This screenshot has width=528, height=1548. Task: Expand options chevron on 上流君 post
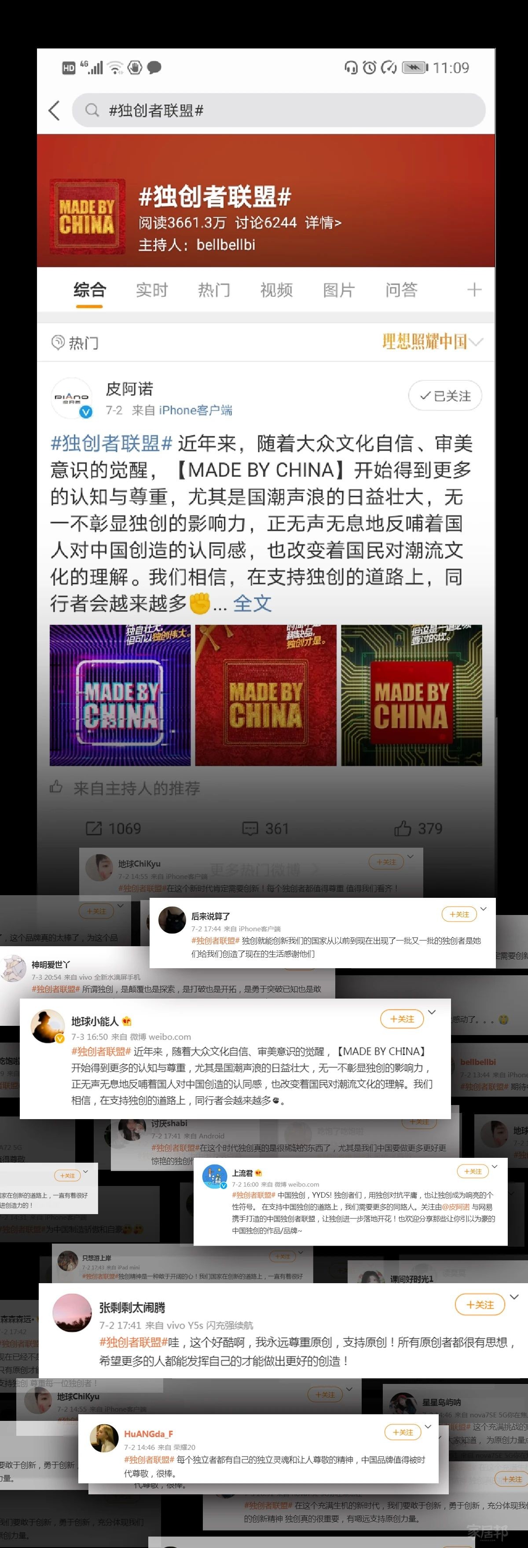(494, 1167)
